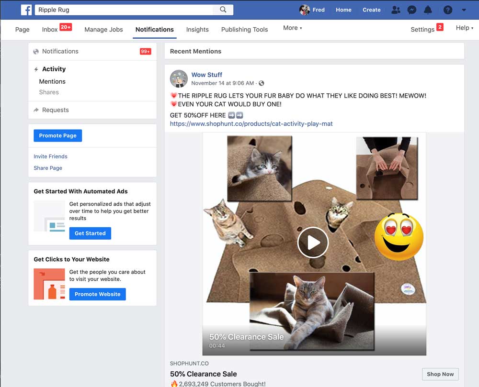Open Fred's profile avatar
The image size is (479, 387).
coord(304,10)
